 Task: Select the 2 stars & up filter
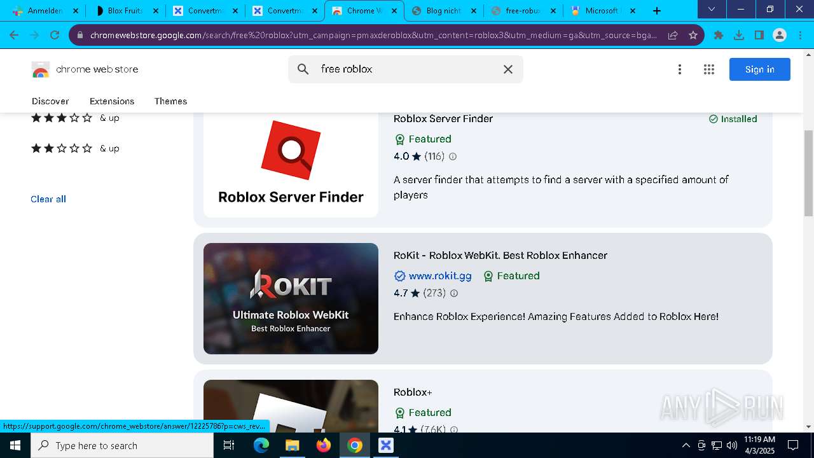(75, 148)
